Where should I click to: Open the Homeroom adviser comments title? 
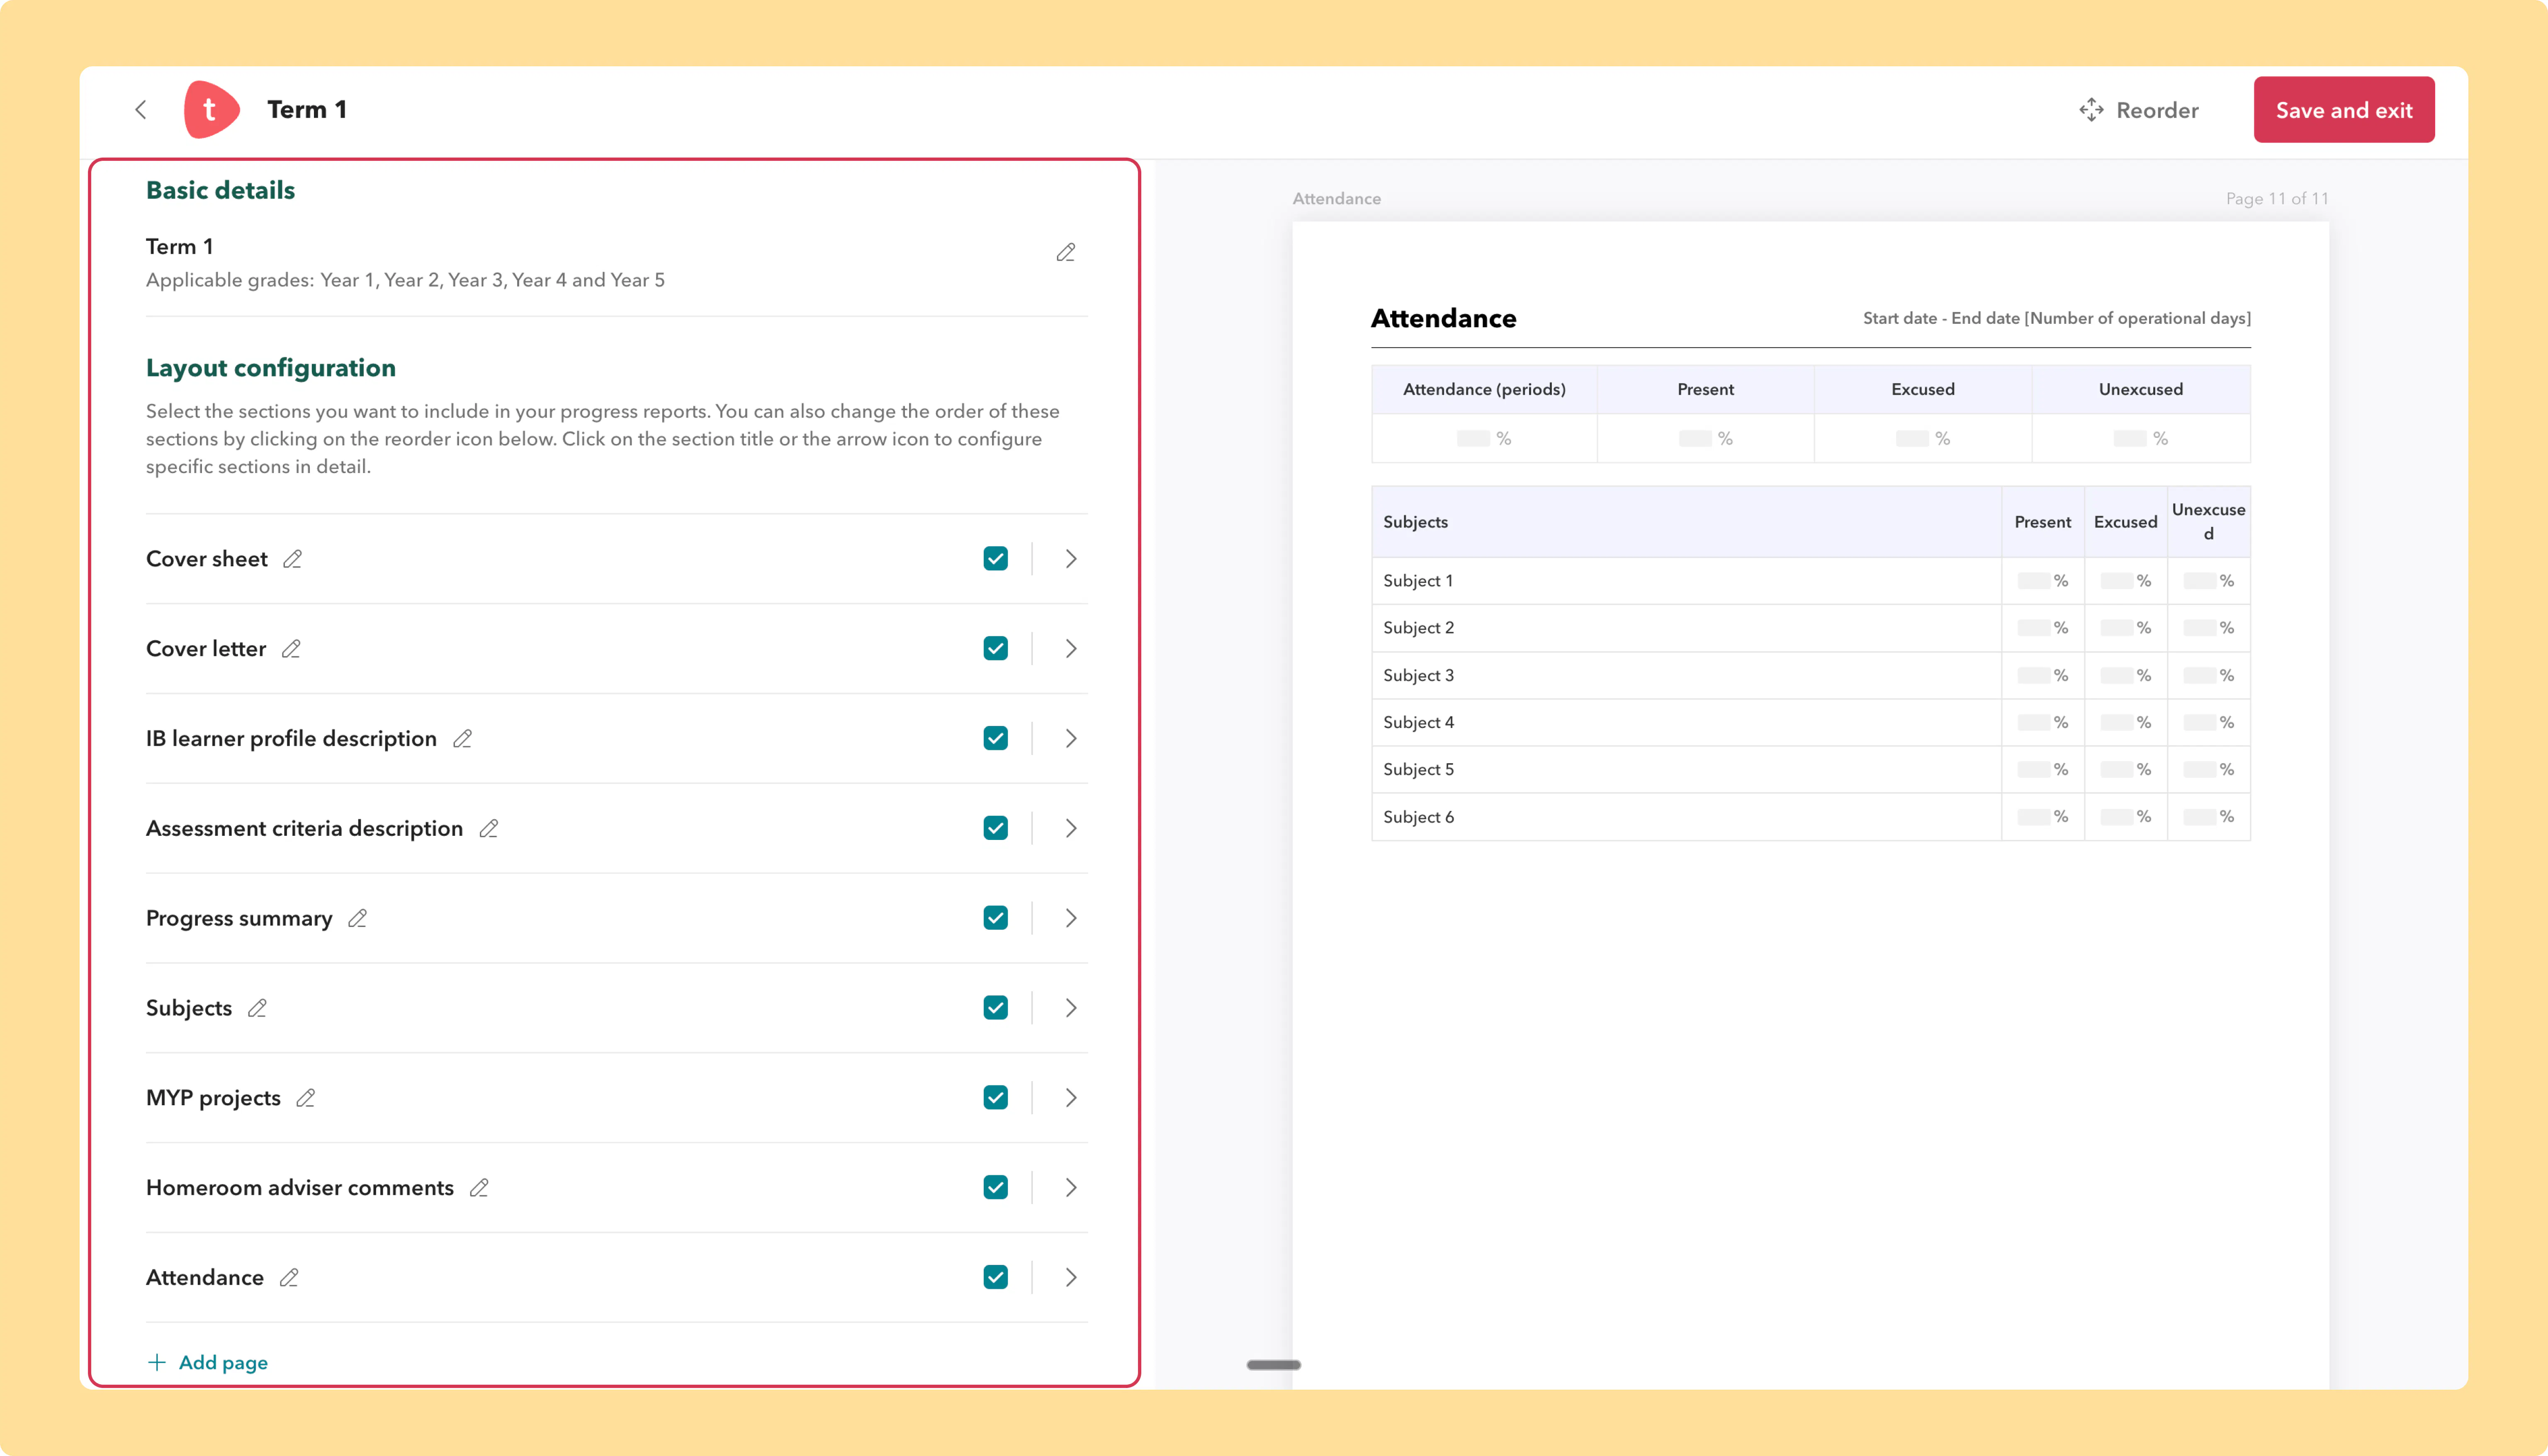coord(300,1188)
